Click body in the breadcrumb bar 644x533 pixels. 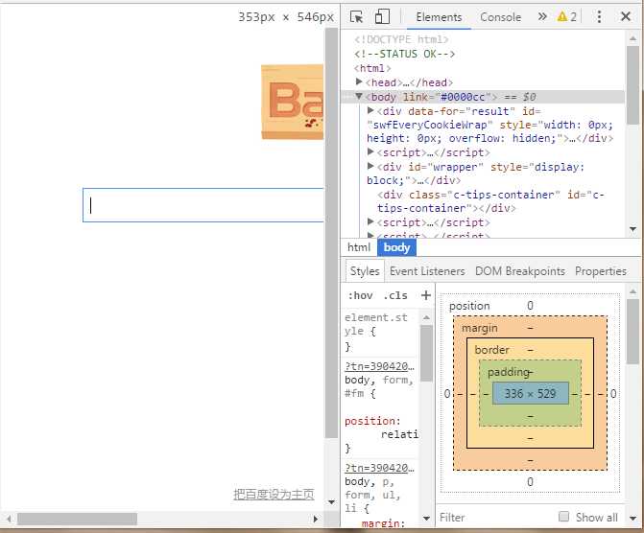396,247
